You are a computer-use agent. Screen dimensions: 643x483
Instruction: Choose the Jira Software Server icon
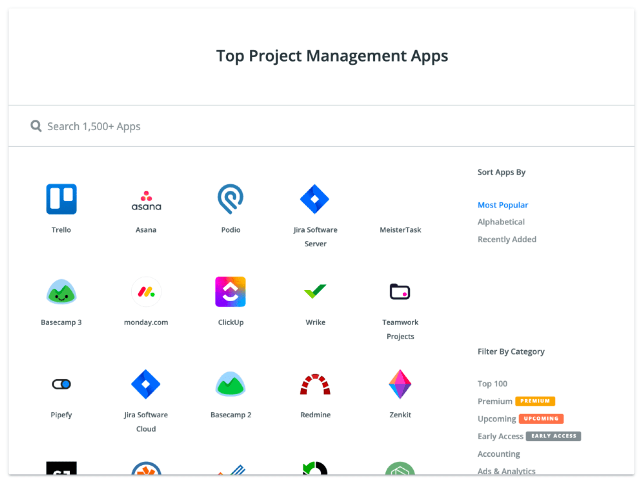315,199
